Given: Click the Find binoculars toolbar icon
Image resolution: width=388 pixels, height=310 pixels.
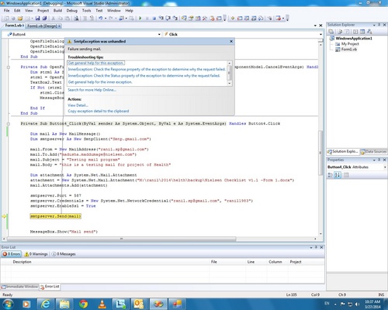Looking at the screenshot, I should coord(76,18).
